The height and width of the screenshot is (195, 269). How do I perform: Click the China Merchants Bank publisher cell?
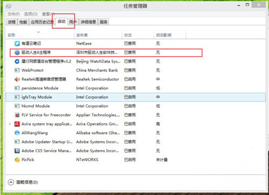pyautogui.click(x=97, y=70)
